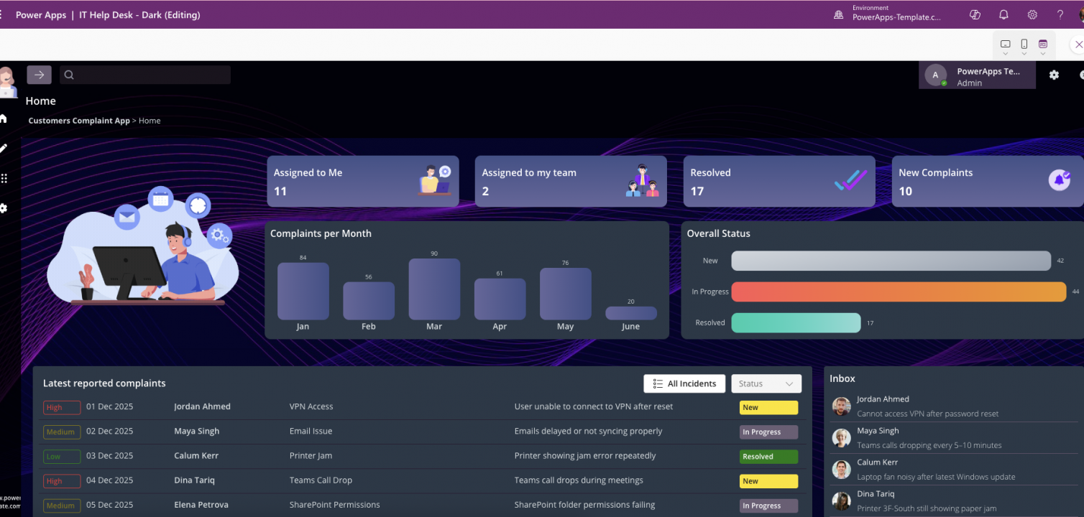The width and height of the screenshot is (1084, 517).
Task: Open the Power Apps menu in title bar
Action: [x=41, y=14]
